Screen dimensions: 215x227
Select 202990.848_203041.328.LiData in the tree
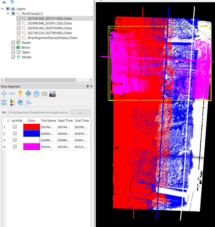[x=49, y=23]
